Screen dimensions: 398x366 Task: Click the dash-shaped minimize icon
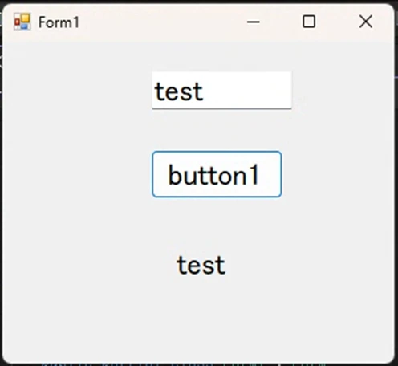253,22
